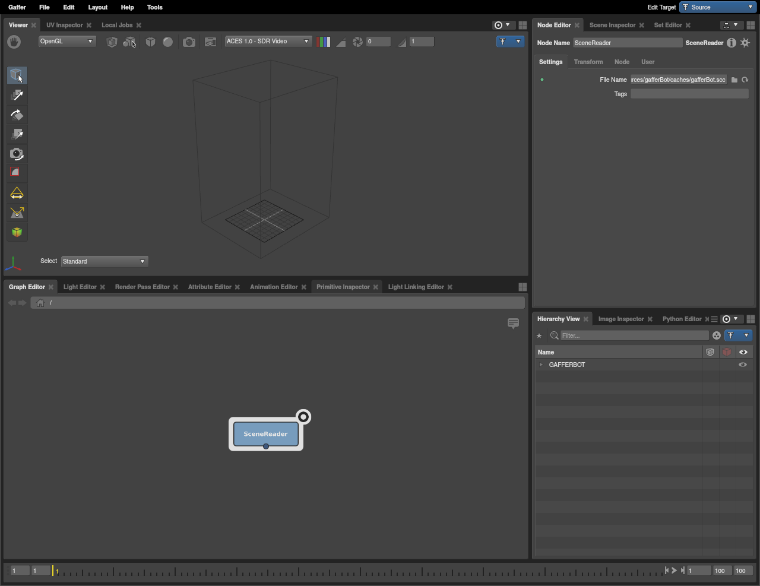The width and height of the screenshot is (760, 586).
Task: Open the selection mask spheres menu
Action: point(129,42)
